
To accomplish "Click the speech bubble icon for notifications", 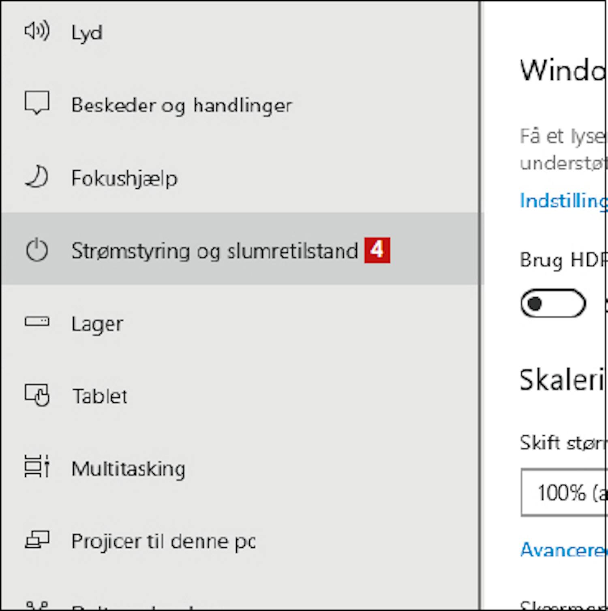I will pos(37,103).
